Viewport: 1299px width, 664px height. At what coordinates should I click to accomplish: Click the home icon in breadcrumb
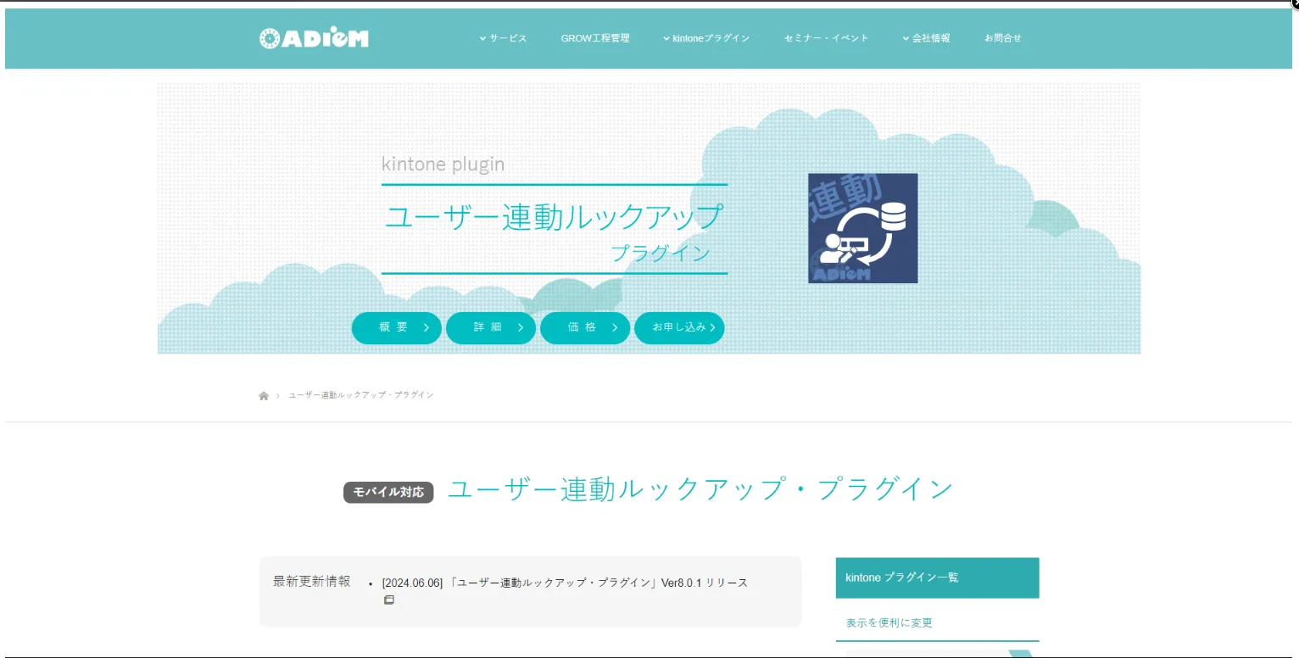(x=264, y=396)
